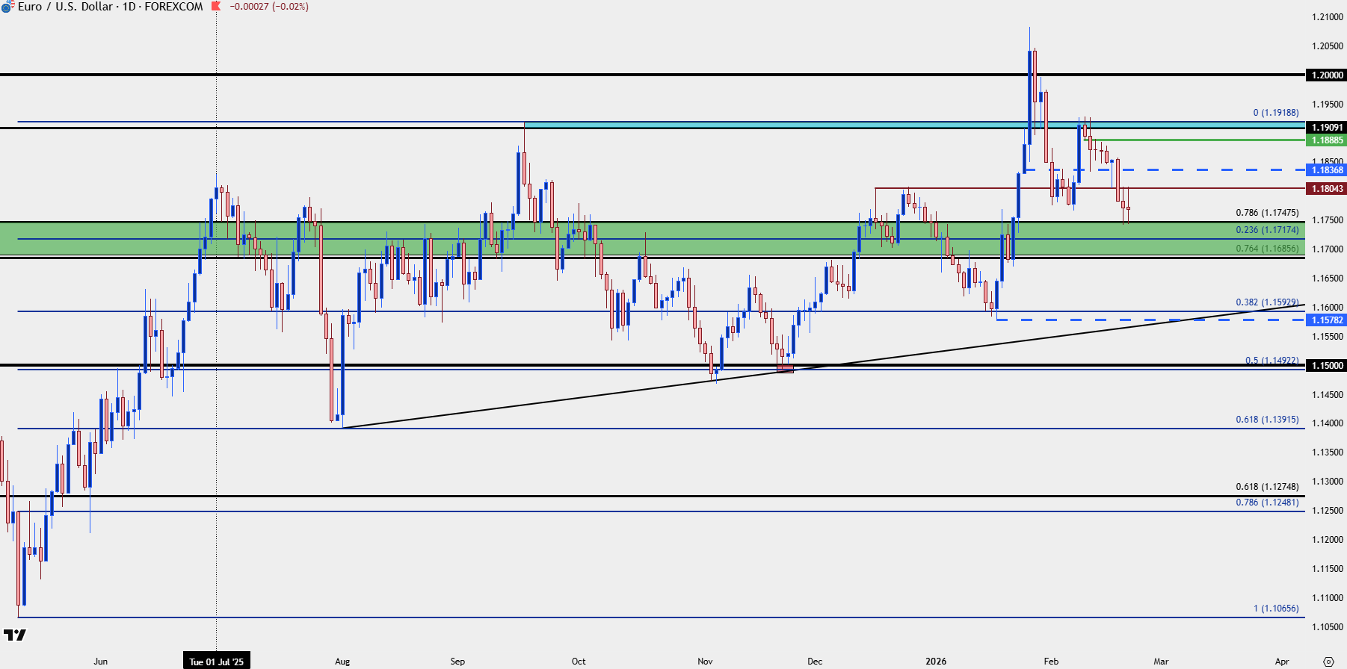The image size is (1347, 669).
Task: Click the -0.00027 (-0.02%) price change value
Action: click(x=268, y=6)
